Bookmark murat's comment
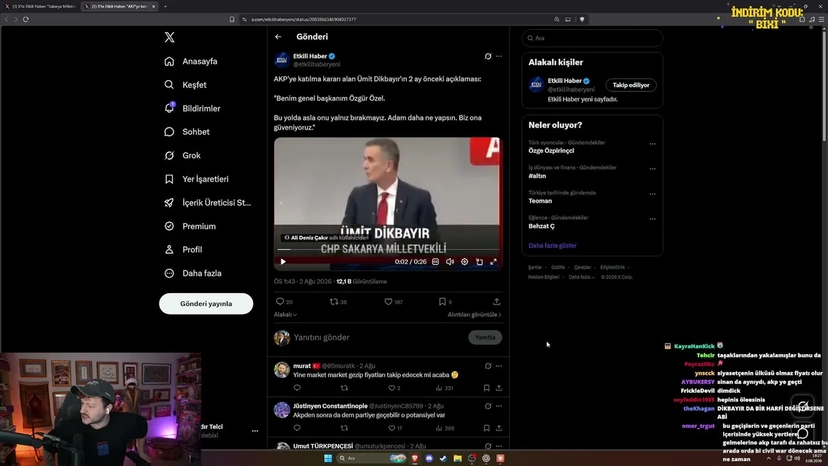Image resolution: width=828 pixels, height=466 pixels. [486, 388]
